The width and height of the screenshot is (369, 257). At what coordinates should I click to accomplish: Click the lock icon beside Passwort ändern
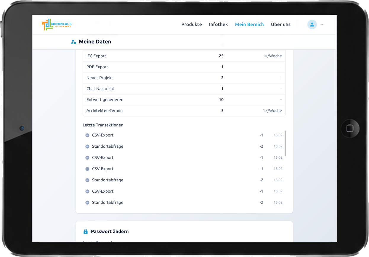click(86, 232)
